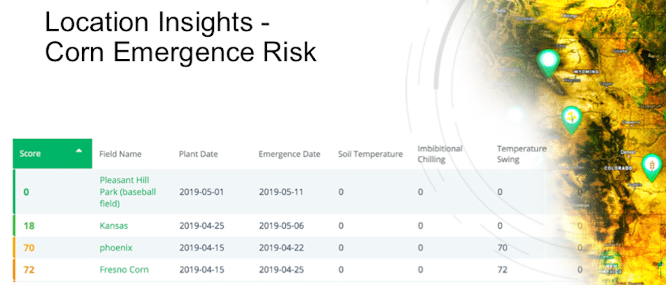Click score value 18 in Kansas row

(x=29, y=225)
